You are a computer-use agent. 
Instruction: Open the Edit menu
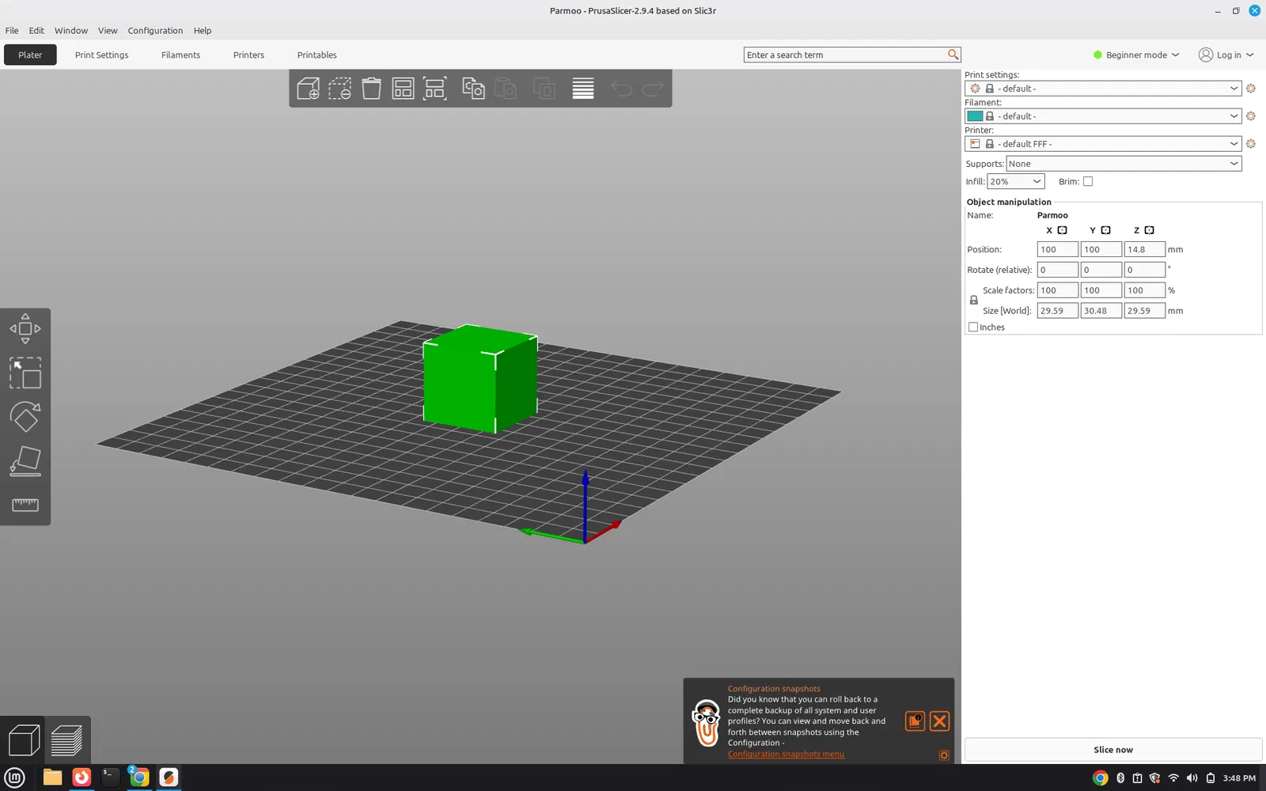[x=36, y=30]
